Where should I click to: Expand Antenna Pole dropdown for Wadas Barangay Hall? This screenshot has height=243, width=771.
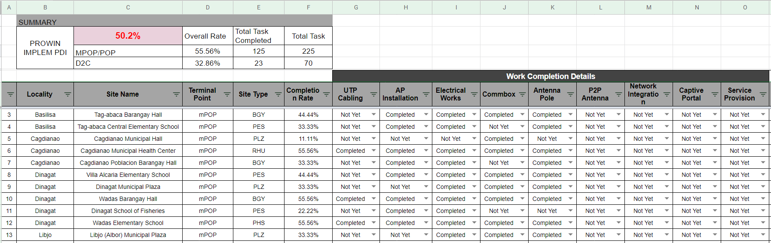point(570,199)
